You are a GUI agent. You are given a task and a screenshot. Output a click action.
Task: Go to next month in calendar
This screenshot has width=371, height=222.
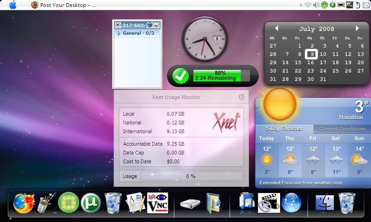pyautogui.click(x=358, y=29)
